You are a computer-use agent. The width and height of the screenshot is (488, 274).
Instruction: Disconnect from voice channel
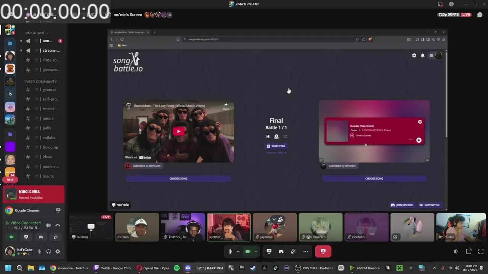click(58, 225)
